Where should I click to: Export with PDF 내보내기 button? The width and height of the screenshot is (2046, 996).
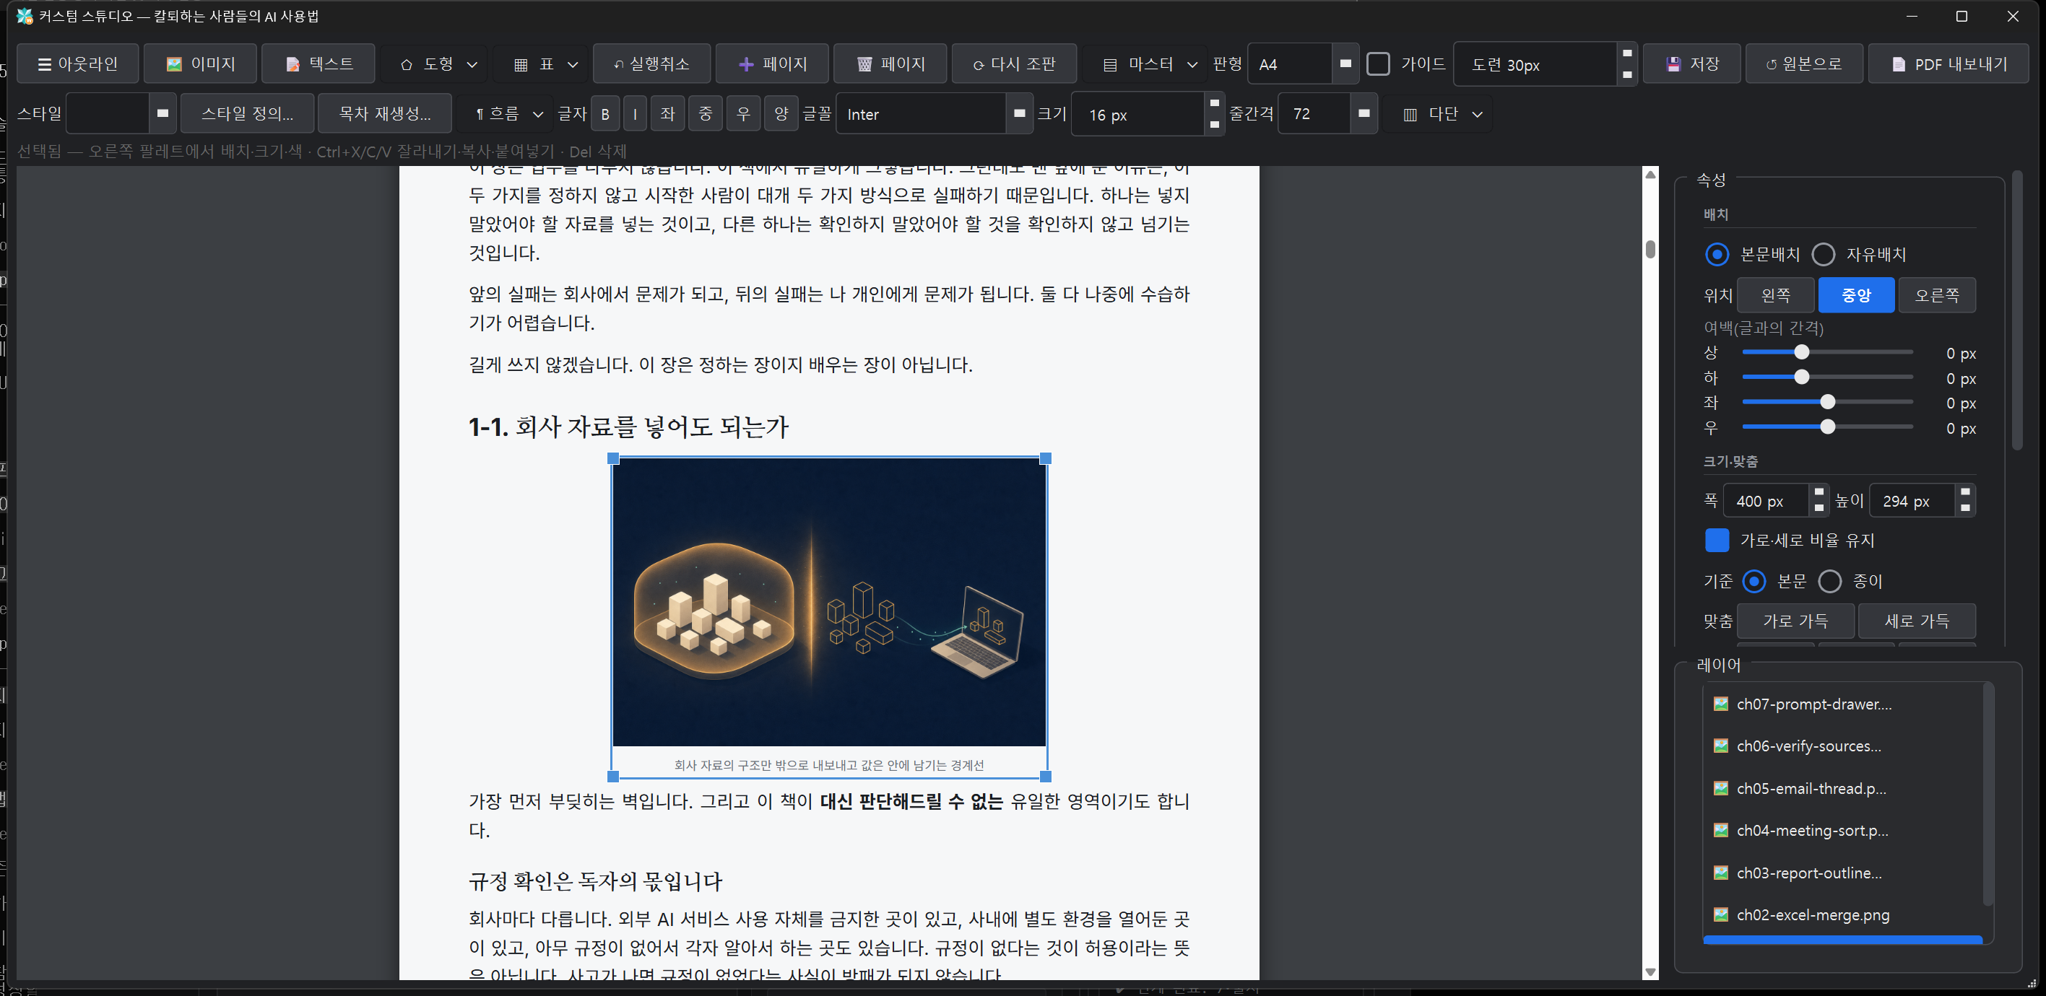(1949, 64)
